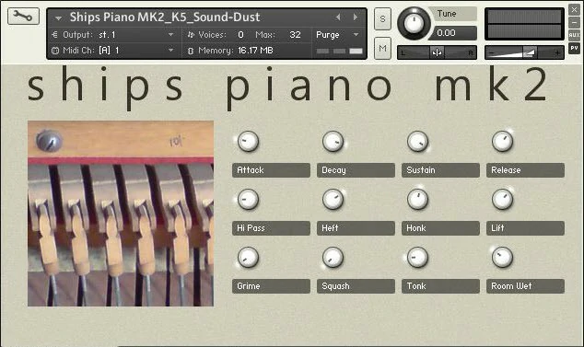Expand the instrument name dropdown arrow
584x347 pixels.
tap(58, 17)
